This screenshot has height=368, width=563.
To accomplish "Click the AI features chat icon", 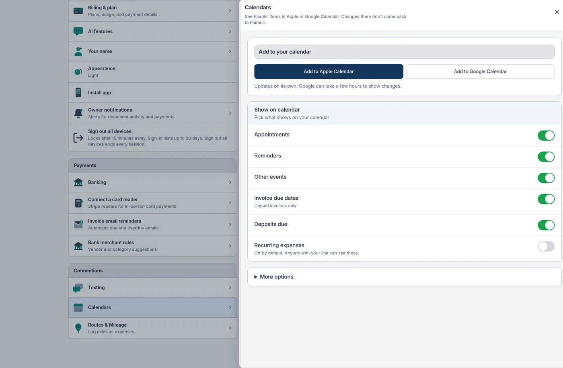I will tap(78, 32).
